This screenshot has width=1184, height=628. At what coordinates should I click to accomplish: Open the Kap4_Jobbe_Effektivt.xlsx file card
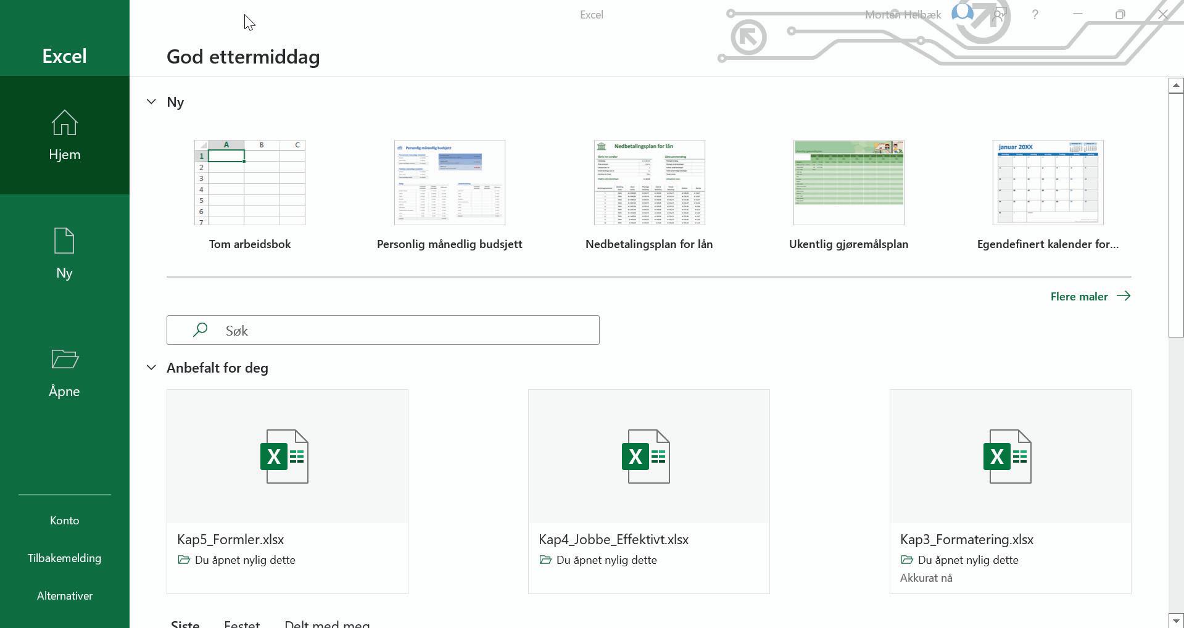649,492
